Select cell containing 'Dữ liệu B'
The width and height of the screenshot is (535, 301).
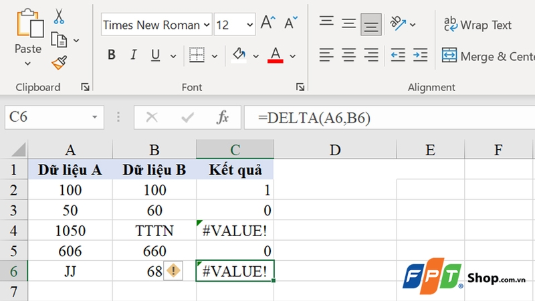154,170
